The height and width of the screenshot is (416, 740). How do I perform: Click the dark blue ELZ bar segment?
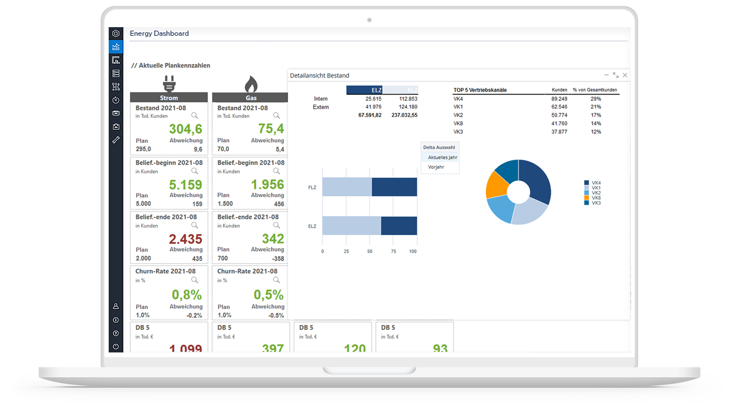(x=399, y=226)
